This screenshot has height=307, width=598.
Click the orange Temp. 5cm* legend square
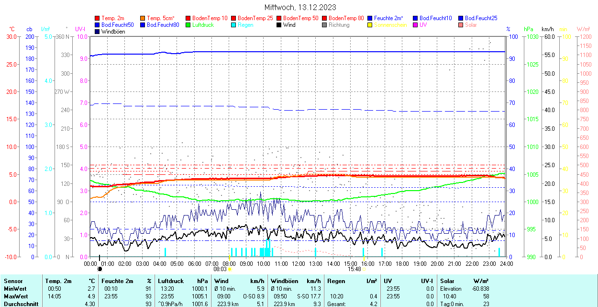(x=143, y=18)
